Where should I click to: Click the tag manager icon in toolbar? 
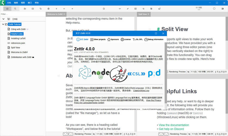click(x=41, y=9)
